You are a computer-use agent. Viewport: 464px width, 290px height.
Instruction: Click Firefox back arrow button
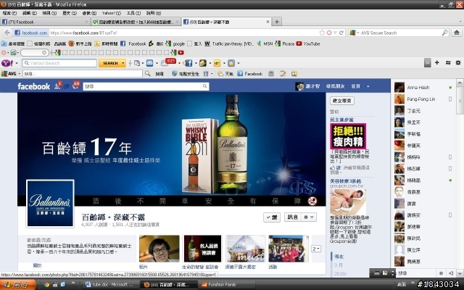pyautogui.click(x=7, y=33)
